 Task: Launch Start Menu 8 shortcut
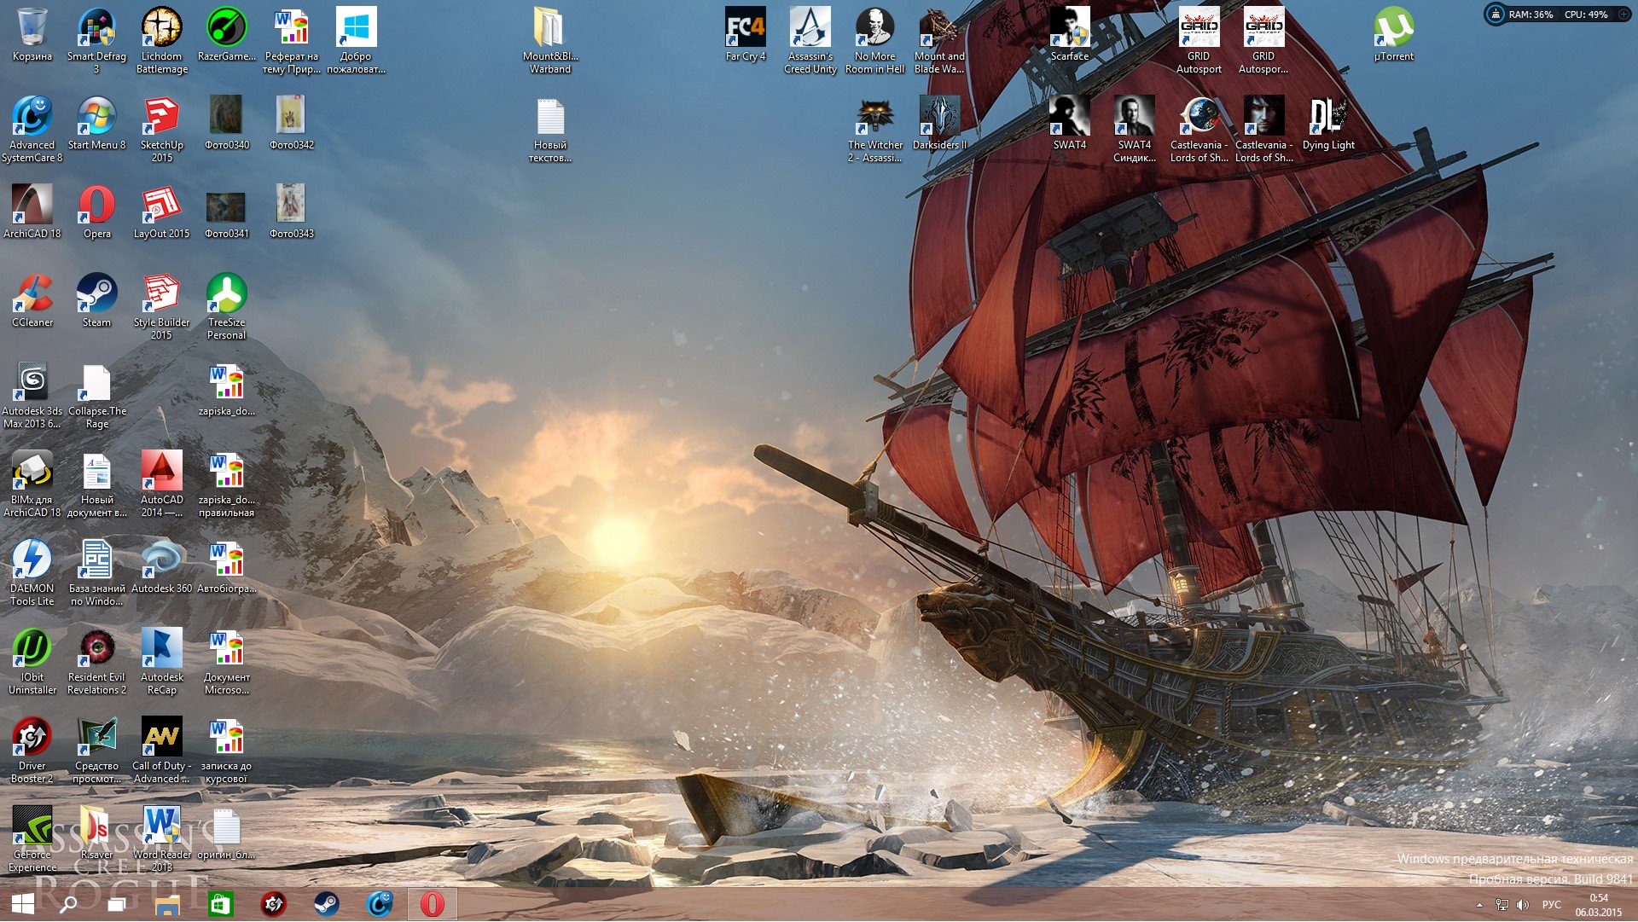click(x=96, y=123)
